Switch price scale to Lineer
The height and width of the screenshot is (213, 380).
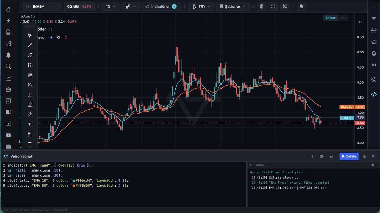pyautogui.click(x=331, y=18)
